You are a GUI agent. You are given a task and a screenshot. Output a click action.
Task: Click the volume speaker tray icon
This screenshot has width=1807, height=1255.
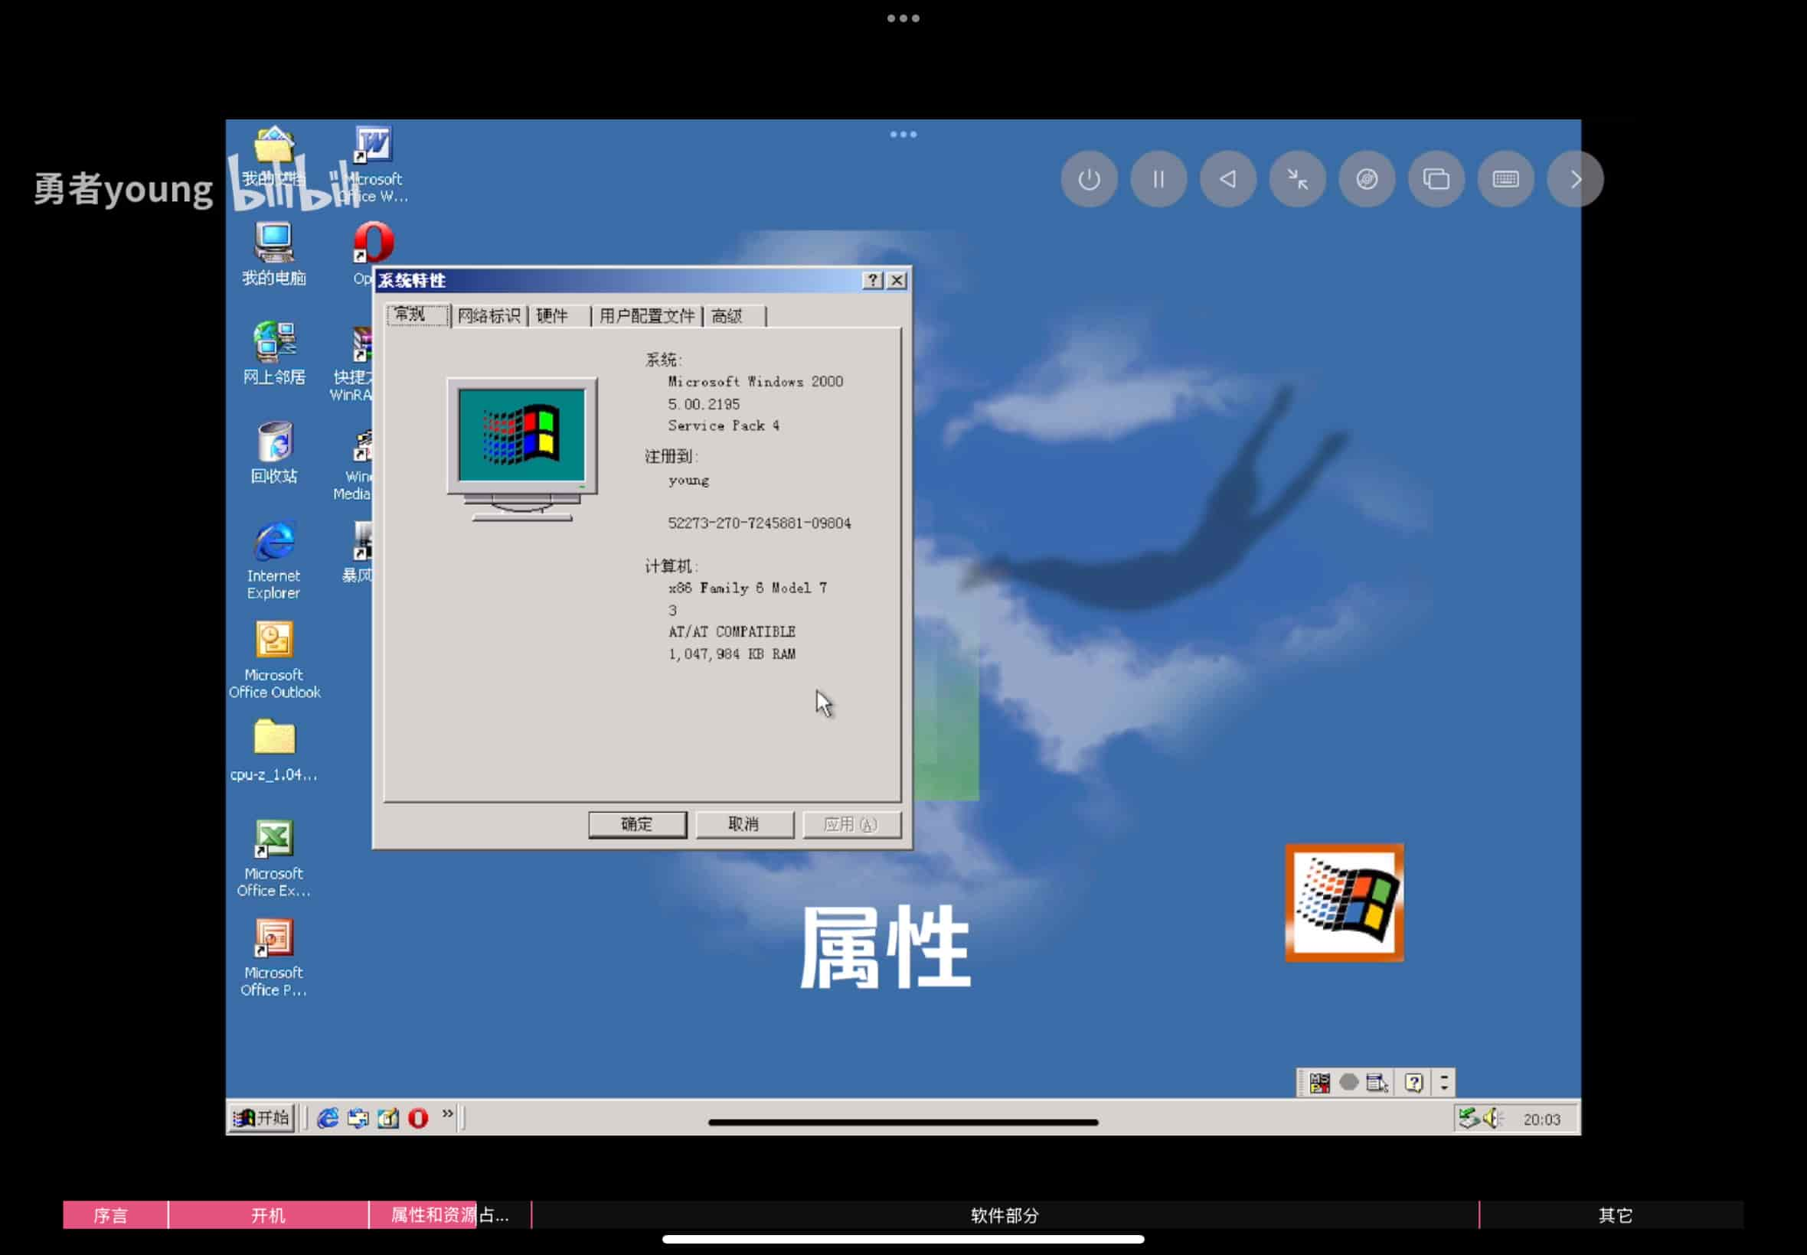pyautogui.click(x=1492, y=1117)
